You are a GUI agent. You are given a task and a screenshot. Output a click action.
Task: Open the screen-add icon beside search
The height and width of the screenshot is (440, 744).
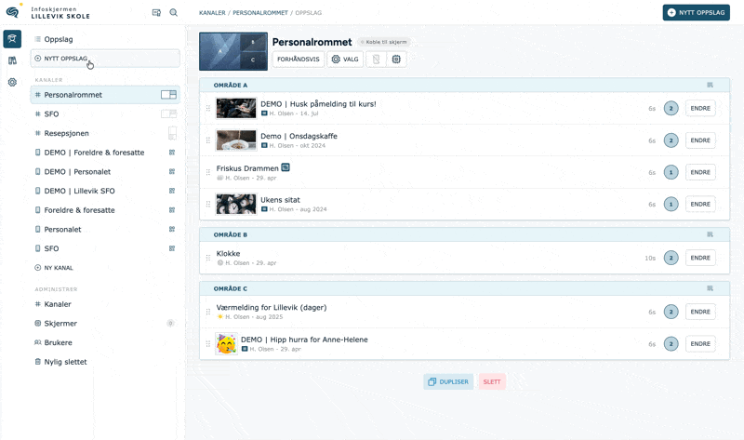[156, 13]
